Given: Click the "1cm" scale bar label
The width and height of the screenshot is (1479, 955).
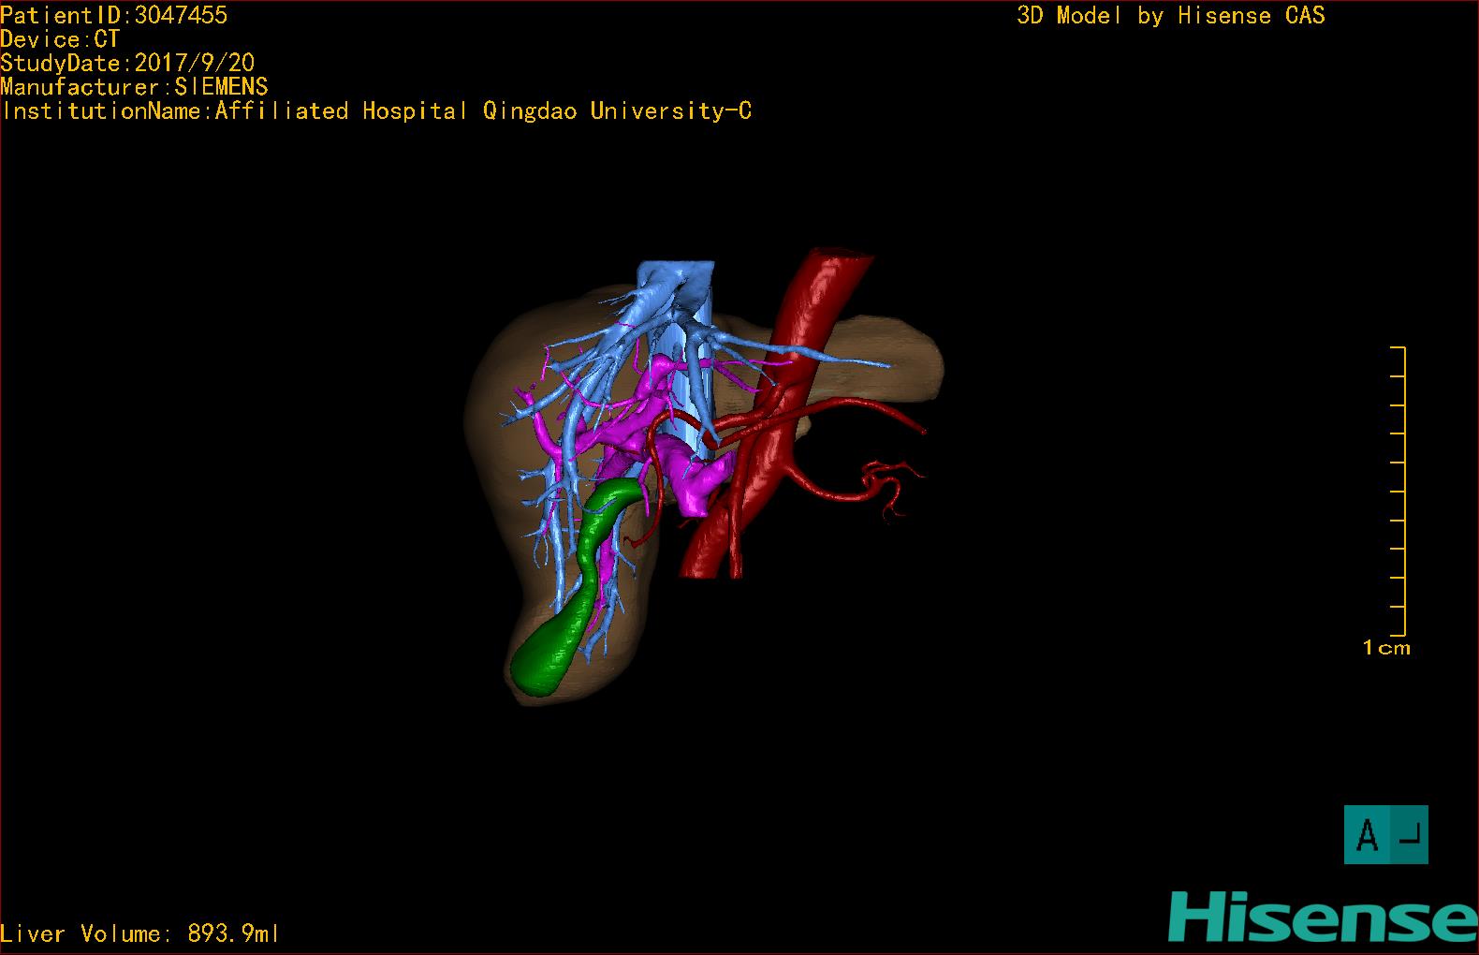Looking at the screenshot, I should pos(1386,647).
